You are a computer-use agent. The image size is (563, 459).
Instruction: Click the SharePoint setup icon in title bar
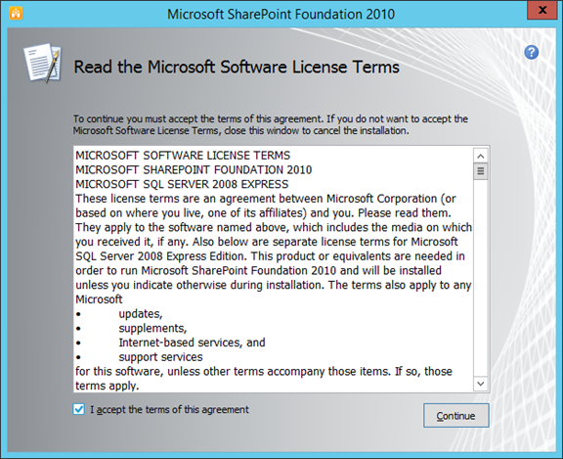click(16, 14)
